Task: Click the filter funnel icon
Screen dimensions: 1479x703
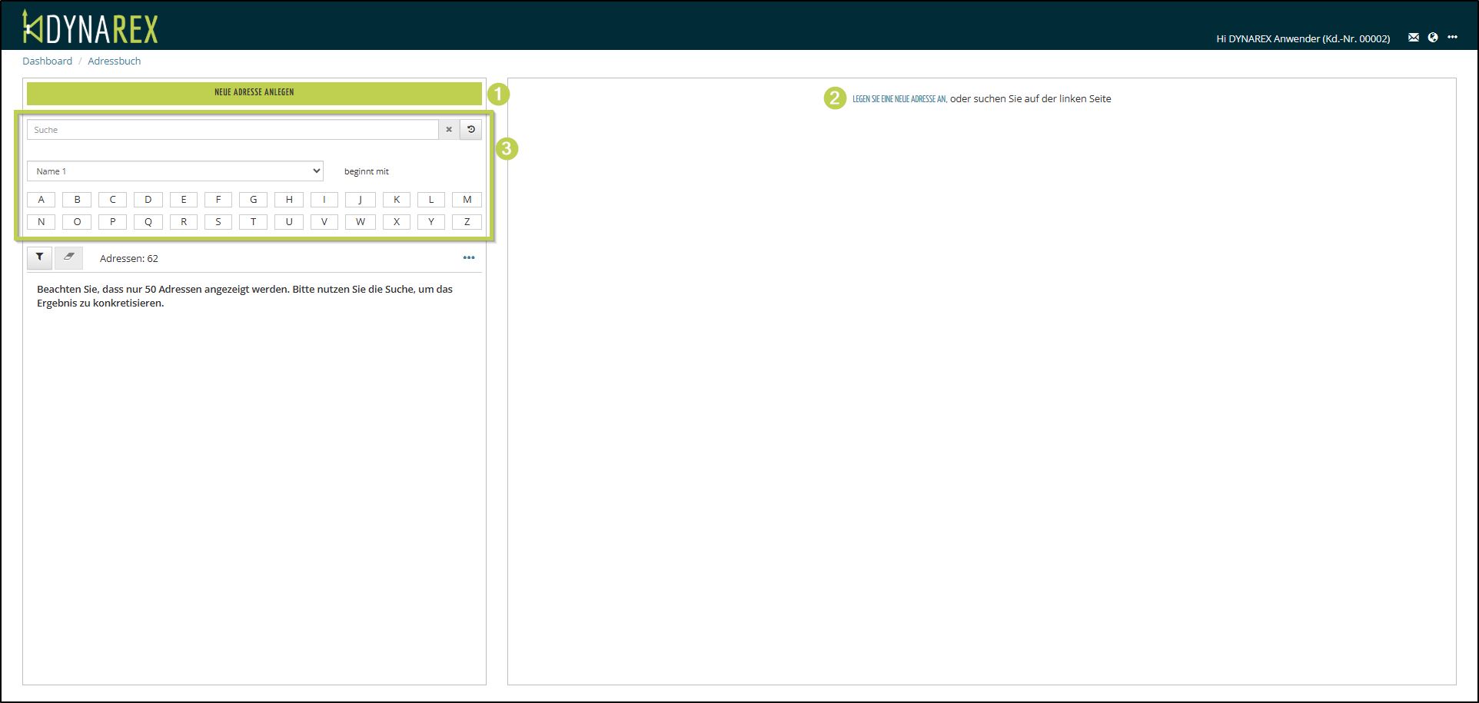Action: point(39,257)
